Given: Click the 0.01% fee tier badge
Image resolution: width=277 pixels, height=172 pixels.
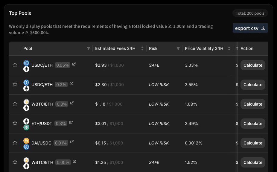Looking at the screenshot, I should tap(61, 143).
